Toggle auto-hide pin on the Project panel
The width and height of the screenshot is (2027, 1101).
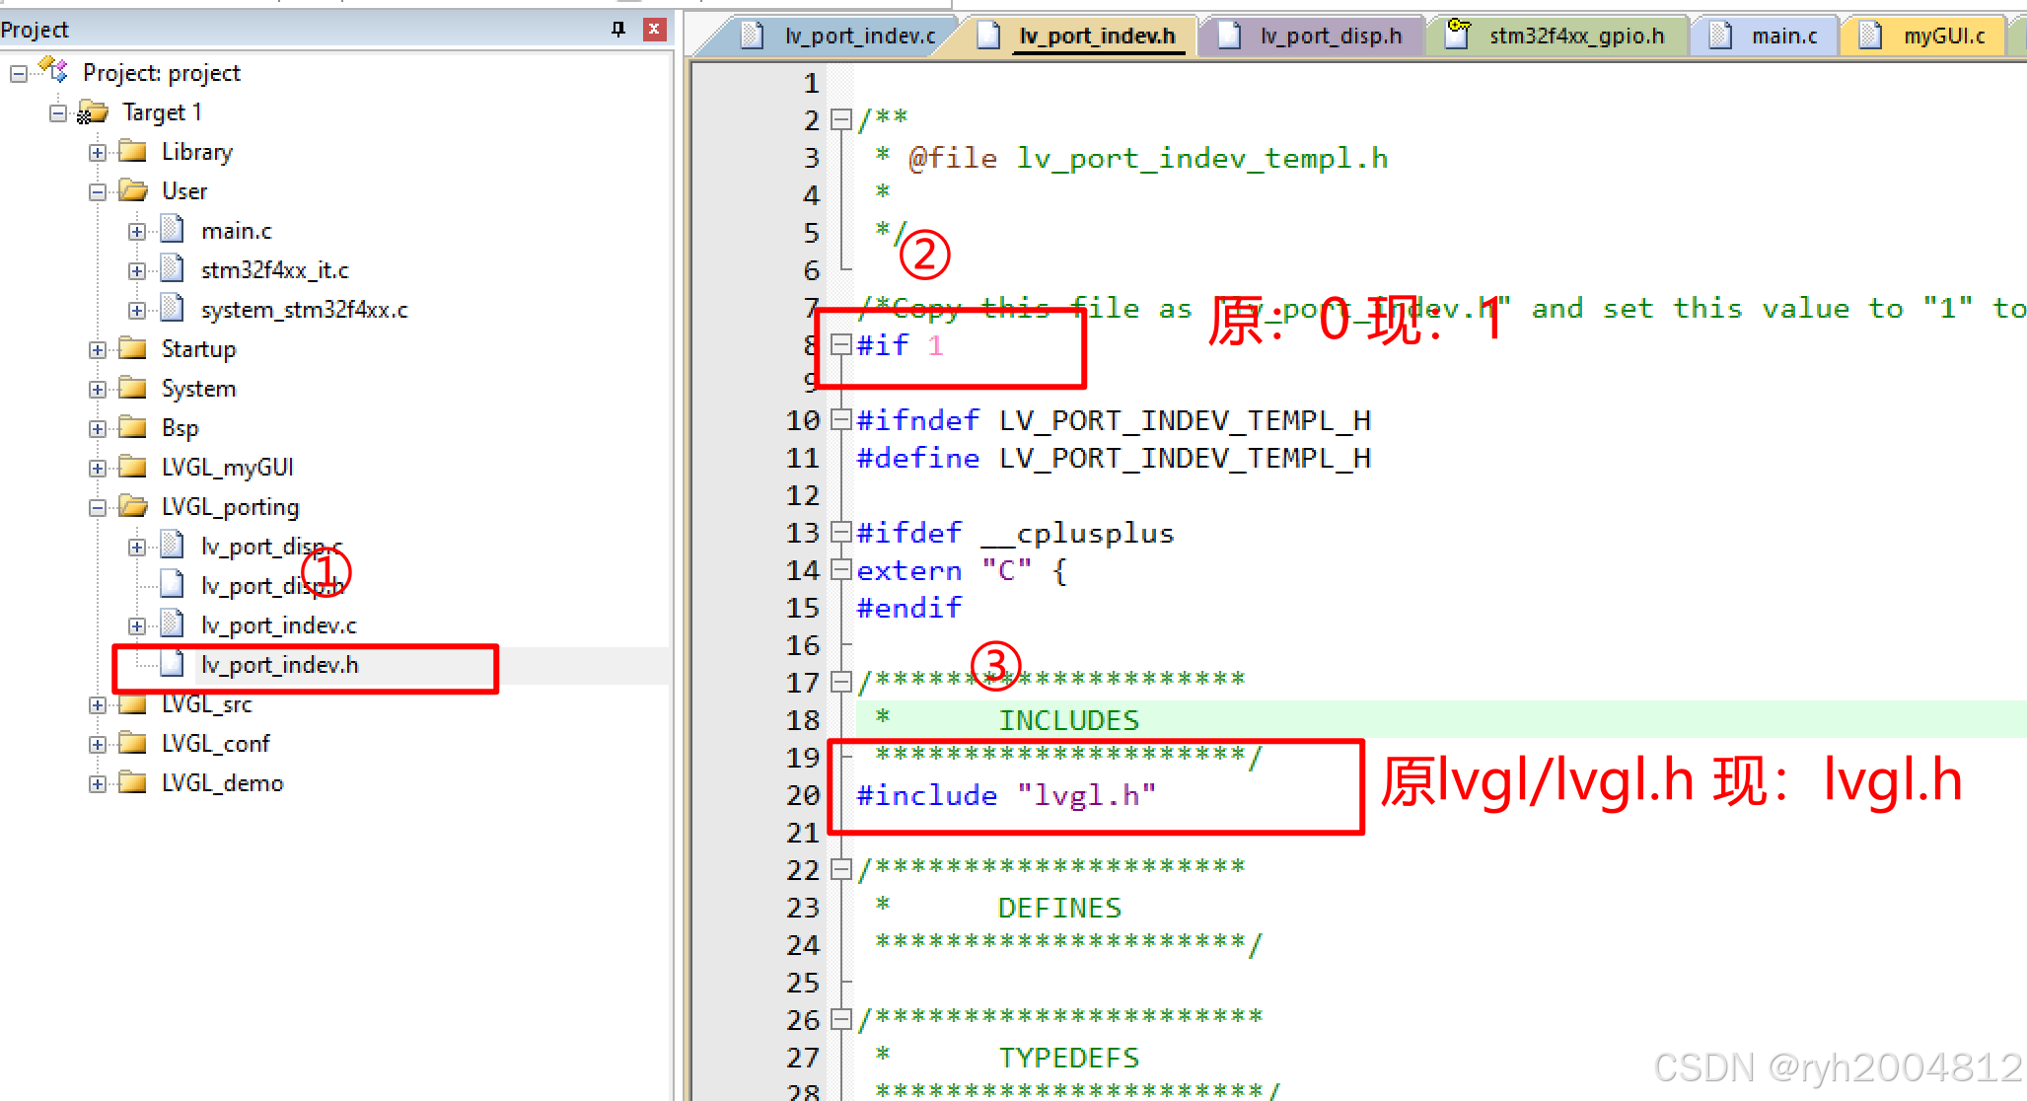pyautogui.click(x=617, y=29)
